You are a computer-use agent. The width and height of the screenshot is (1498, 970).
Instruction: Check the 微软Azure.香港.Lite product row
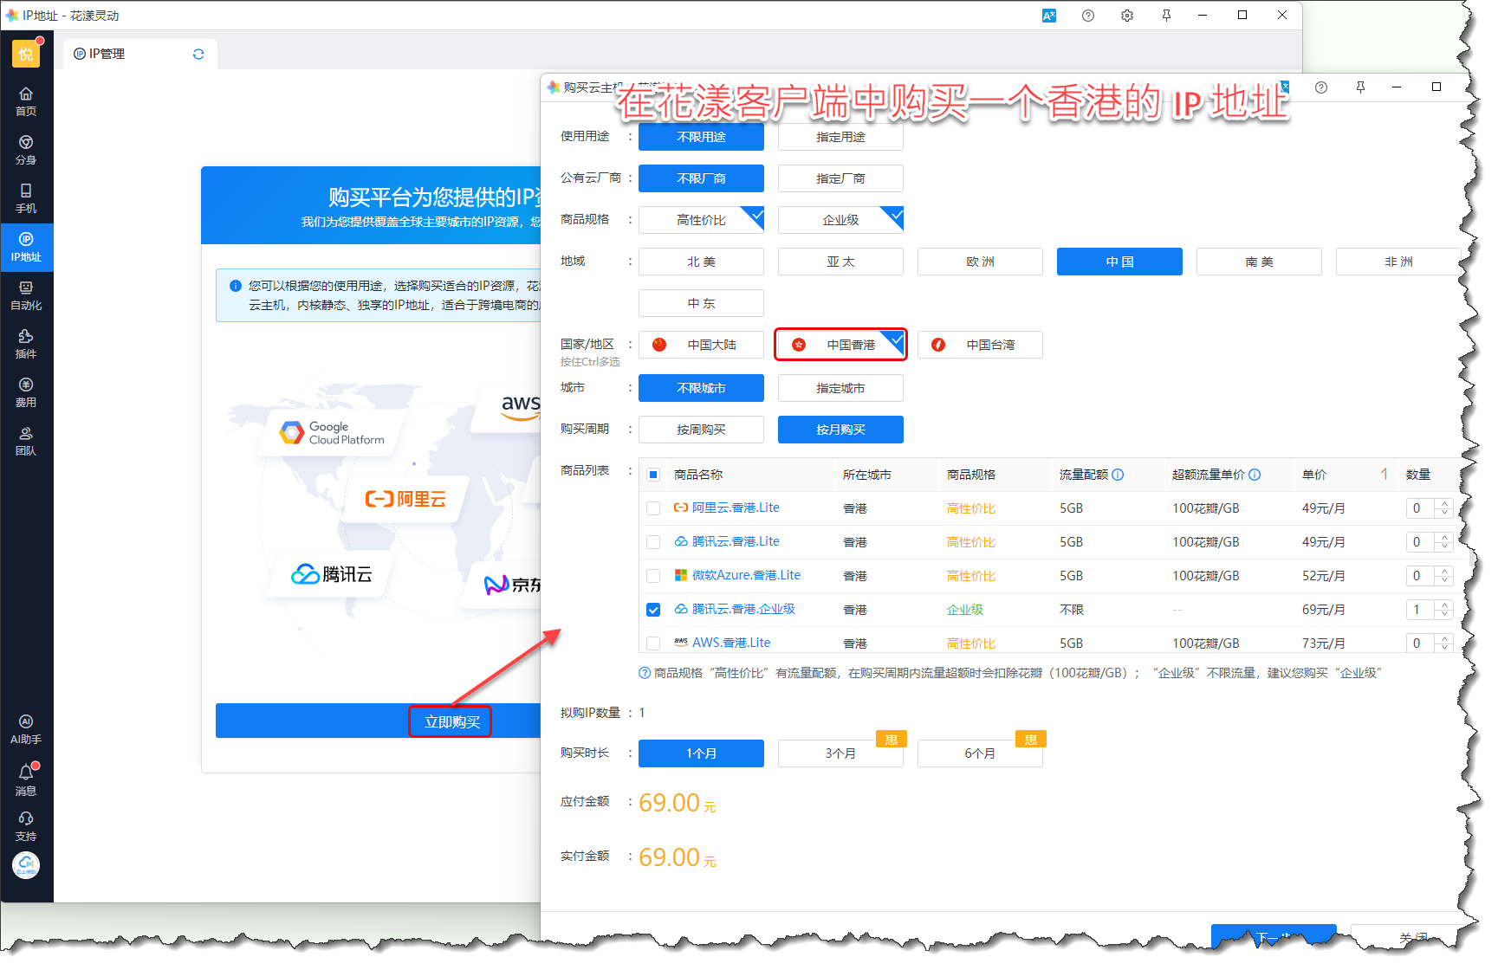tap(653, 576)
